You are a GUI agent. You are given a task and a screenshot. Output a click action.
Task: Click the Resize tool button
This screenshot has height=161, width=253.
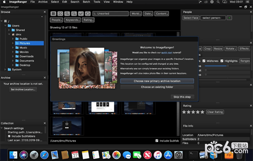pyautogui.click(x=218, y=49)
